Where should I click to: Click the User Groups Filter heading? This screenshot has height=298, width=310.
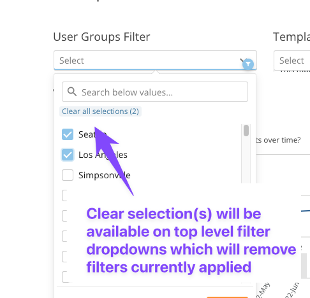101,37
